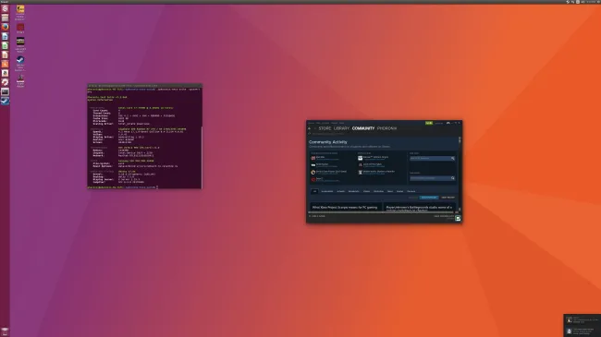Screen dimensions: 601x337
Task: Open the STORE tab in Steam
Action: click(x=325, y=128)
